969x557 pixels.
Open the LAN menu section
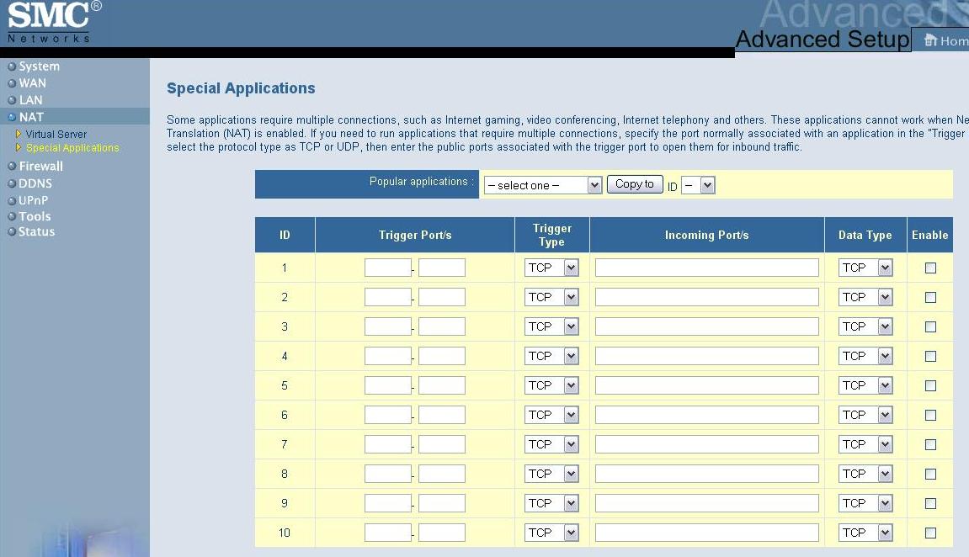(30, 100)
